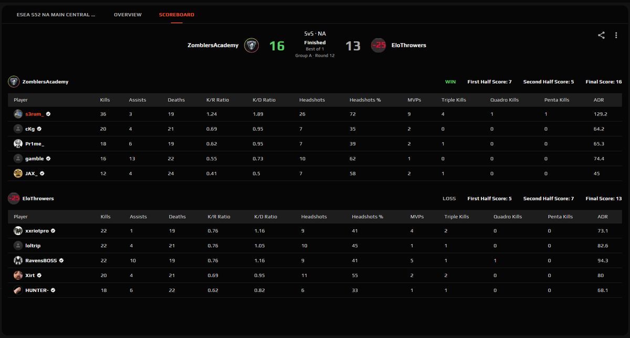
Task: Click gamble player avatar
Action: 18,159
